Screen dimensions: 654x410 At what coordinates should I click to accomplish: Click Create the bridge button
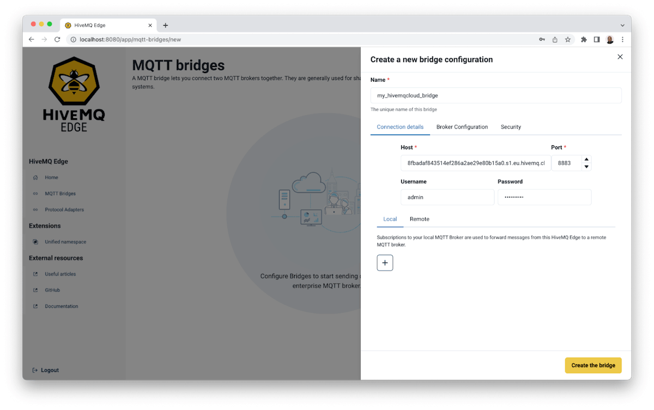[593, 365]
